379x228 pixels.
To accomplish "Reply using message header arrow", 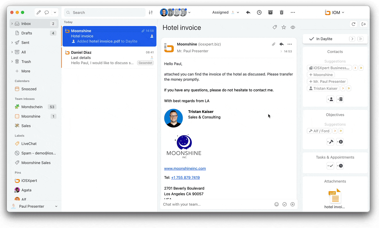I will (x=281, y=44).
